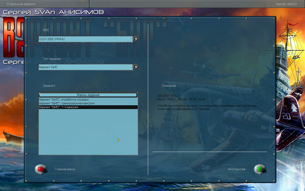Viewport: 305px width, 191px height.
Task: Click the Файлы заданий list header
Action: (x=88, y=95)
